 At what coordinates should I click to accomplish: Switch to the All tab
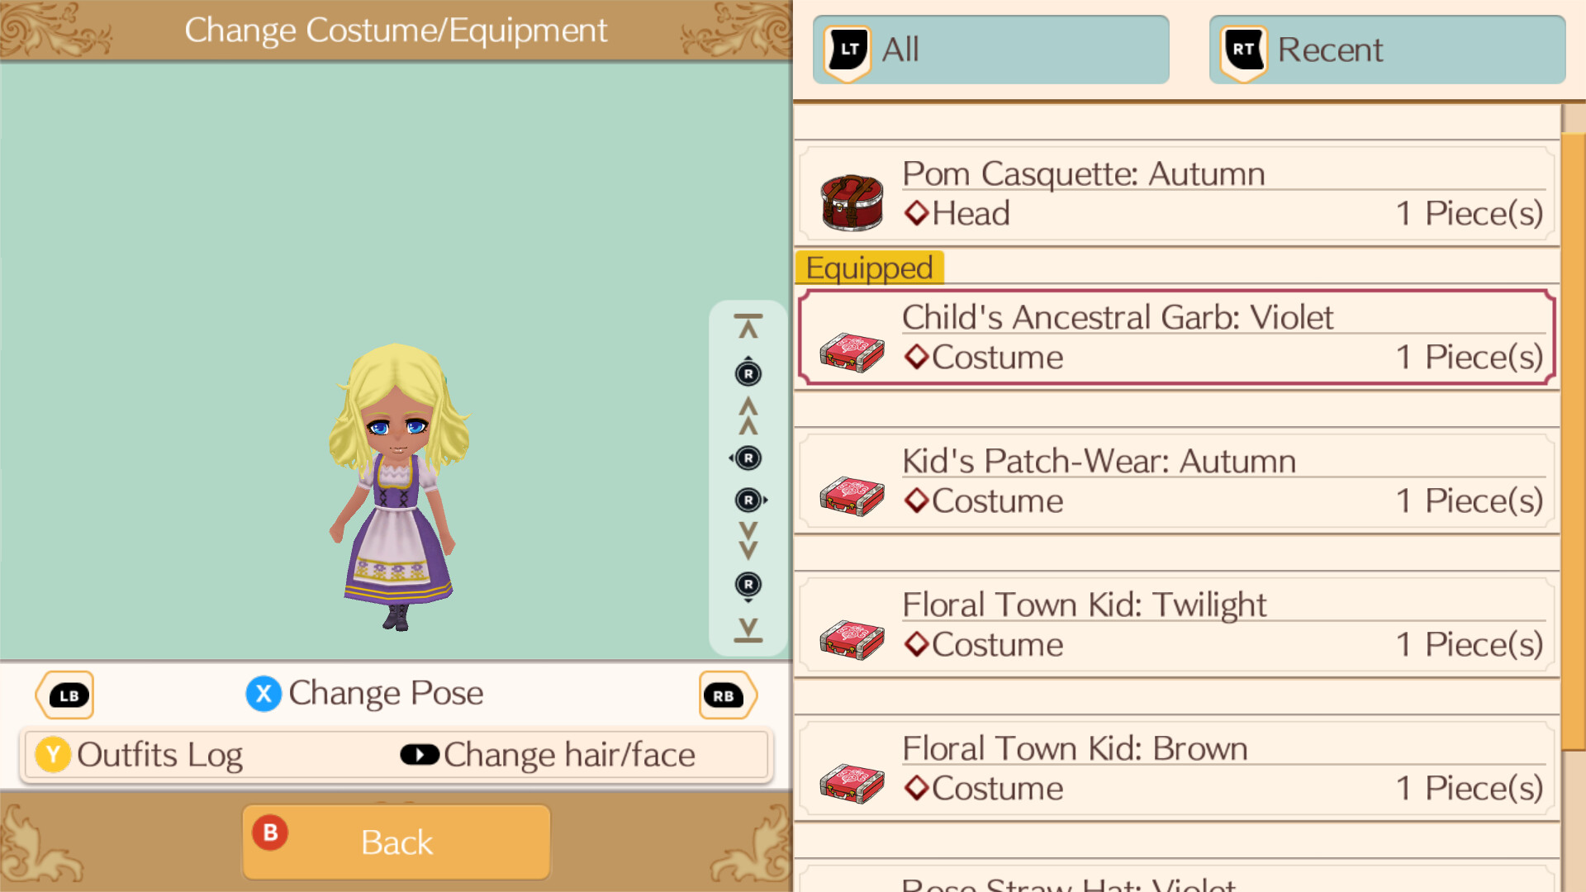[x=991, y=50]
